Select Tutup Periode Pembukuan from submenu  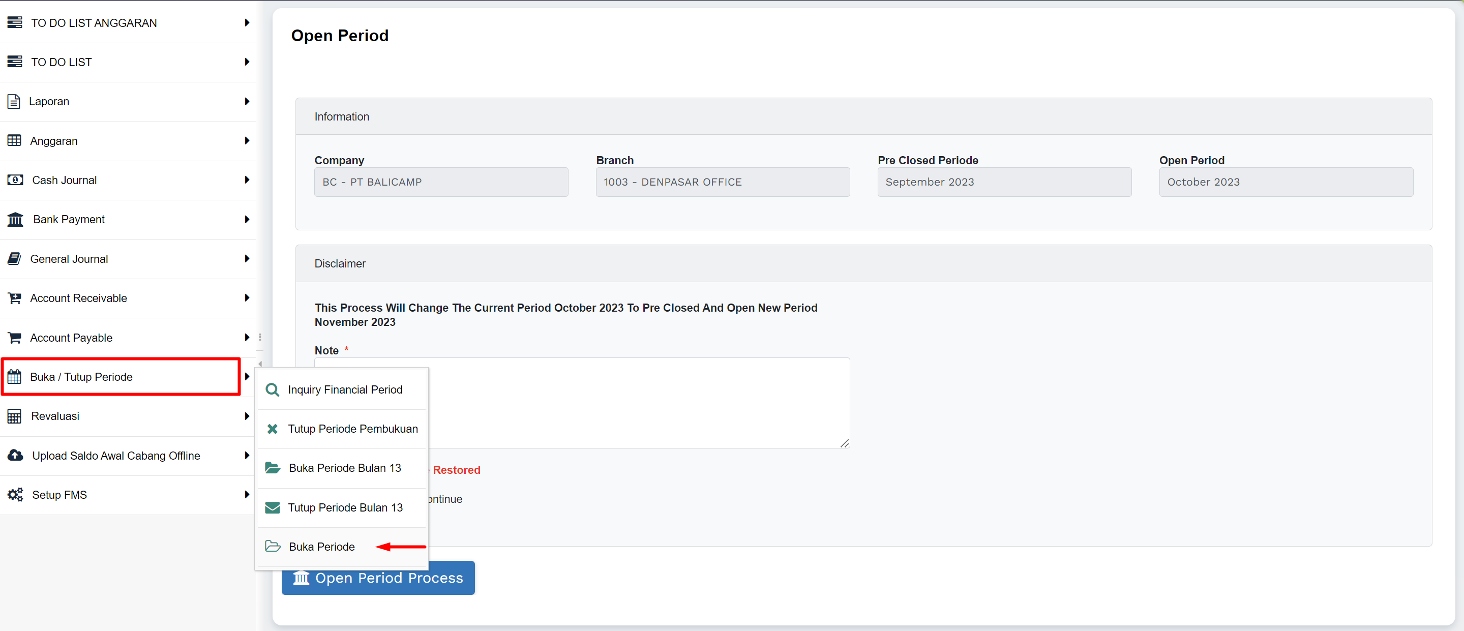click(x=352, y=429)
